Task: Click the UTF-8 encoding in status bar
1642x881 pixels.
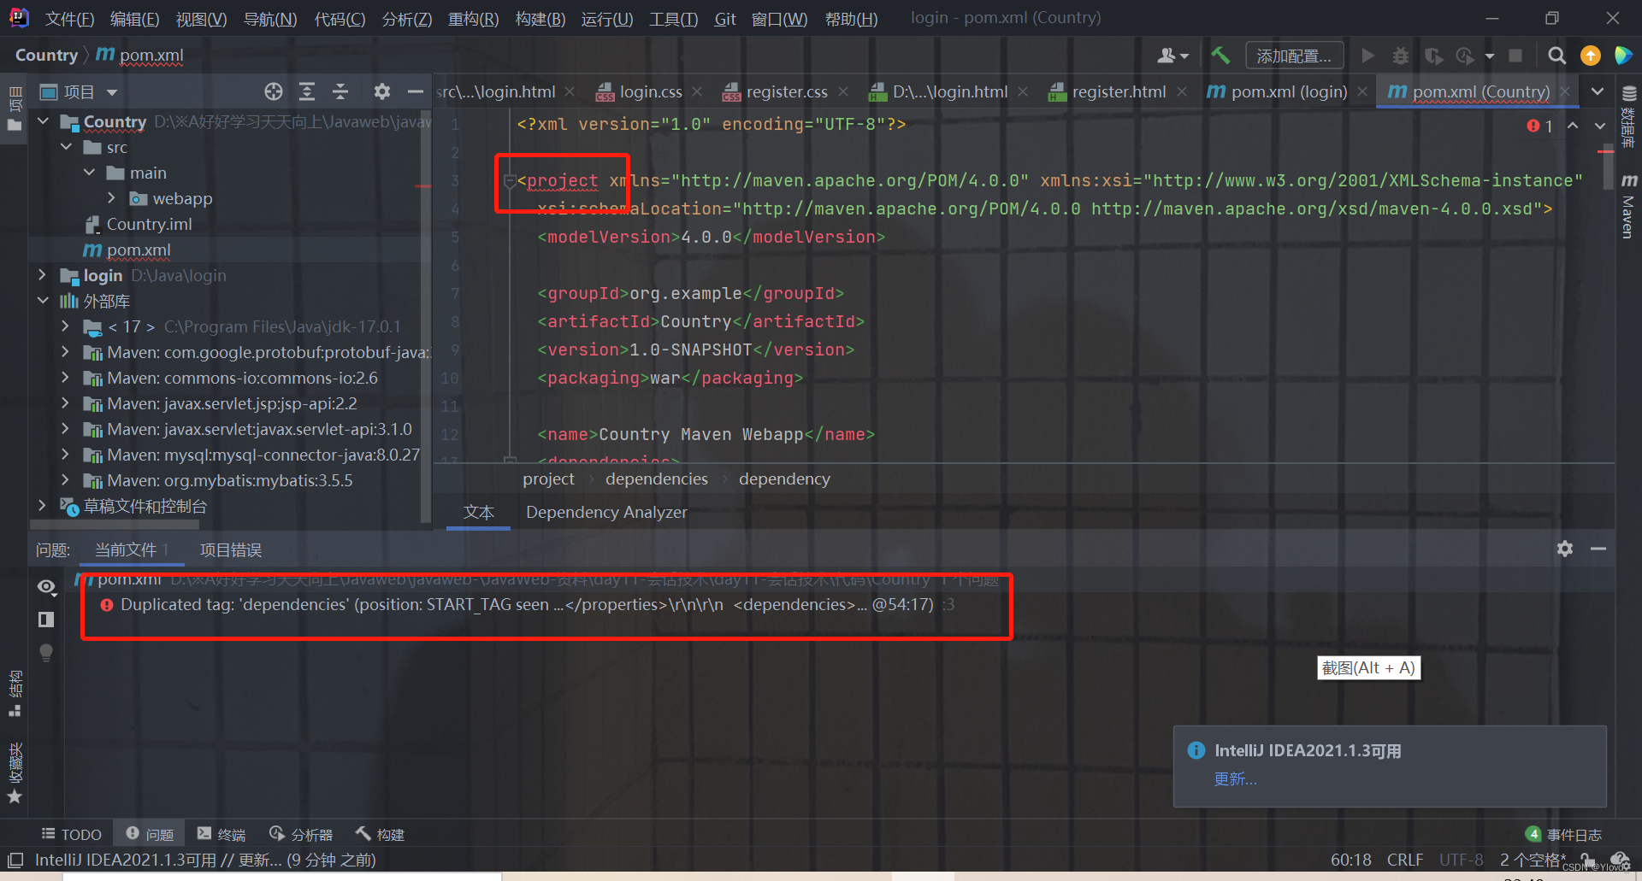Action: click(x=1461, y=860)
